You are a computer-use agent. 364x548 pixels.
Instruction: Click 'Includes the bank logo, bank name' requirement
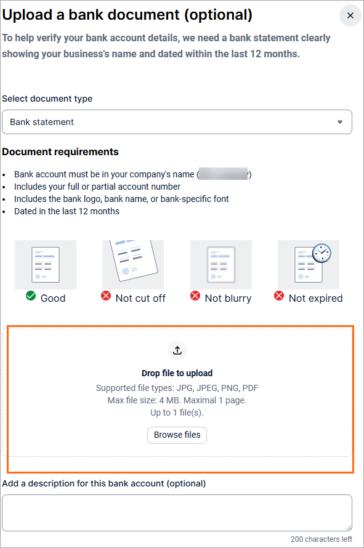121,199
